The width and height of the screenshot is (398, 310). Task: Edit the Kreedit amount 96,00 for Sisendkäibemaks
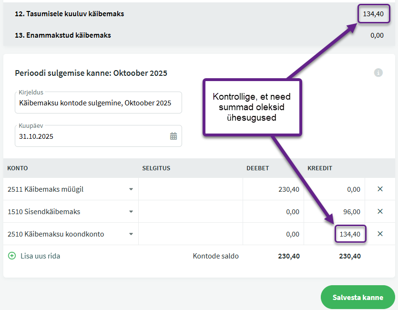click(335, 212)
